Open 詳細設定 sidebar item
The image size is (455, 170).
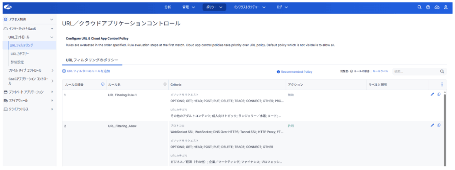click(17, 62)
